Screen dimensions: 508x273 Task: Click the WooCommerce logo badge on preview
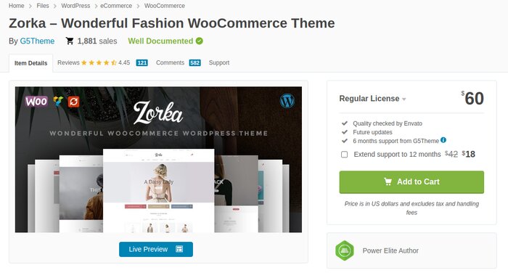coord(36,102)
